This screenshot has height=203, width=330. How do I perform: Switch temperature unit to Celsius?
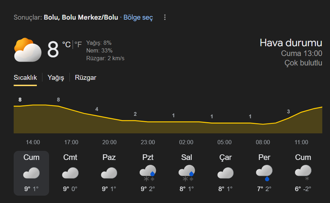[x=66, y=44]
